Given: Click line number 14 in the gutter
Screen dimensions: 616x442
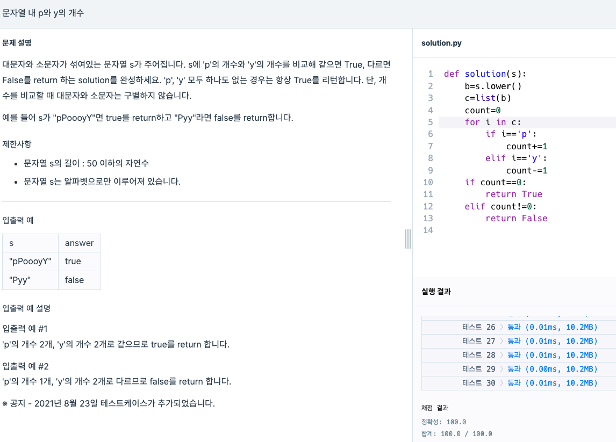Looking at the screenshot, I should tap(428, 230).
